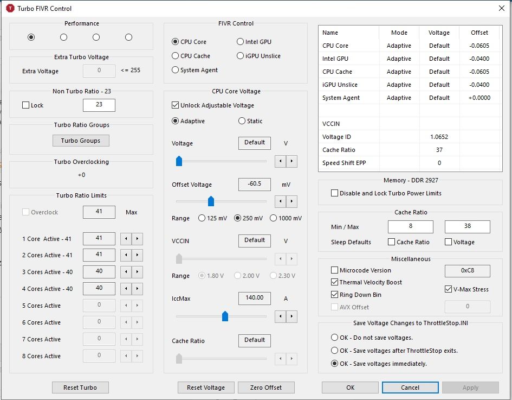Confirm with the OK button

pyautogui.click(x=350, y=388)
